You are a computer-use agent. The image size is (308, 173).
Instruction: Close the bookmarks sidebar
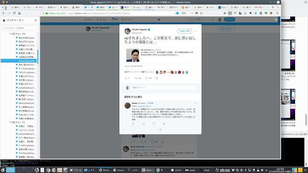pyautogui.click(x=36, y=20)
